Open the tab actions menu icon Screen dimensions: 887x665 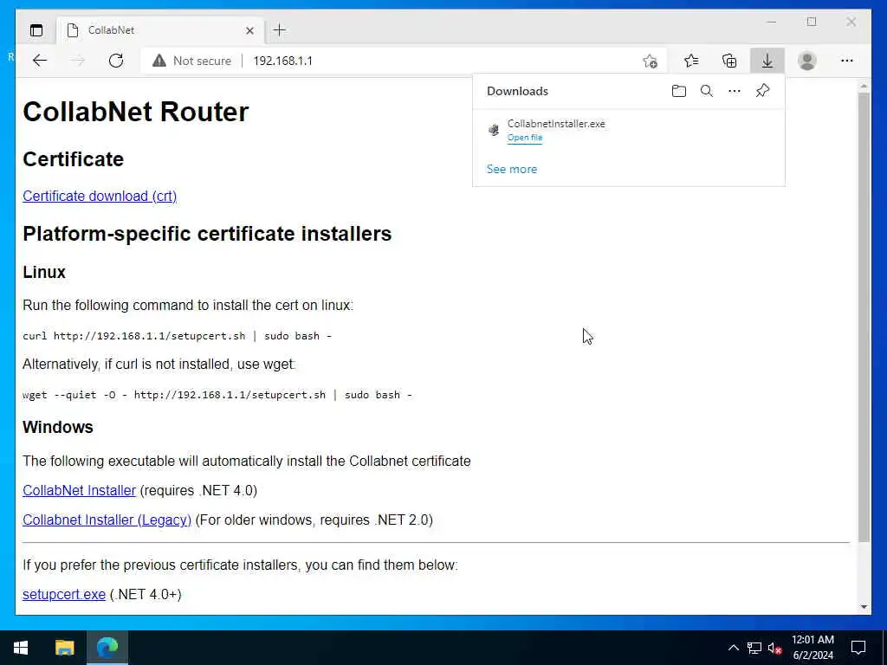coord(36,30)
